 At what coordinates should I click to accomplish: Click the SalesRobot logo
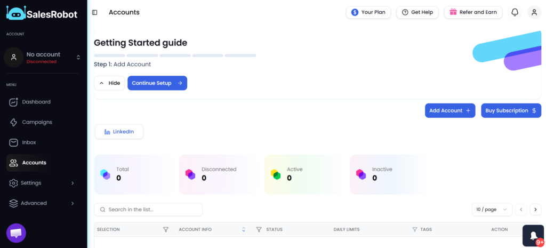[x=42, y=13]
